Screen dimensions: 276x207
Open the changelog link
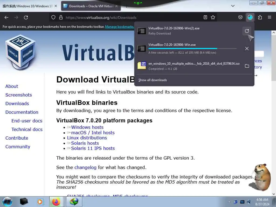[85, 167]
